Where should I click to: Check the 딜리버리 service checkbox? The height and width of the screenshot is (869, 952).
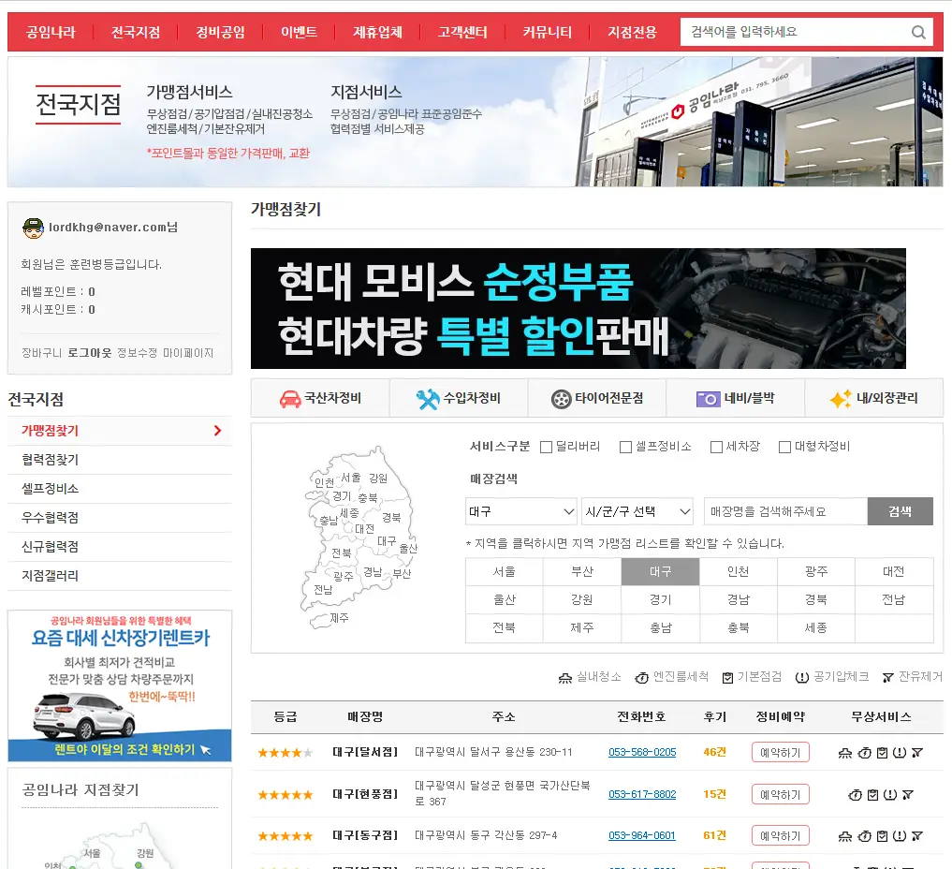(546, 447)
